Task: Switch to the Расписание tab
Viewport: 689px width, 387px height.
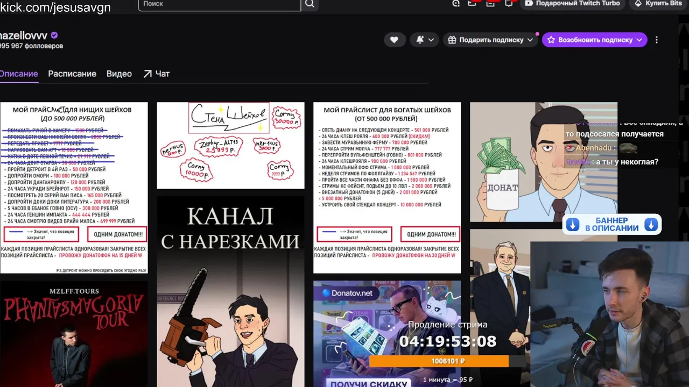Action: point(72,74)
